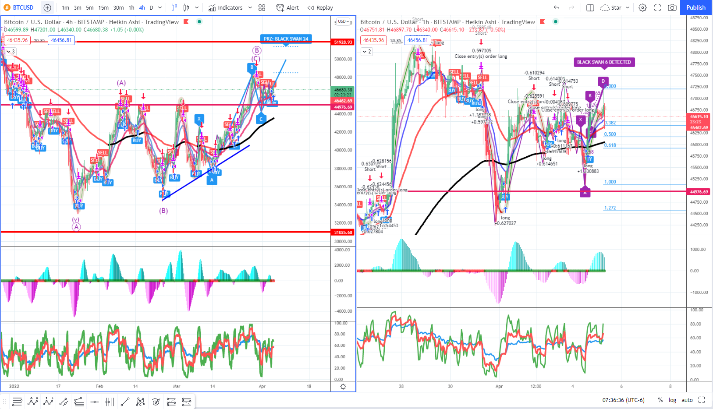713x409 pixels.
Task: Open BTCUSD symbol search
Action: coord(19,7)
